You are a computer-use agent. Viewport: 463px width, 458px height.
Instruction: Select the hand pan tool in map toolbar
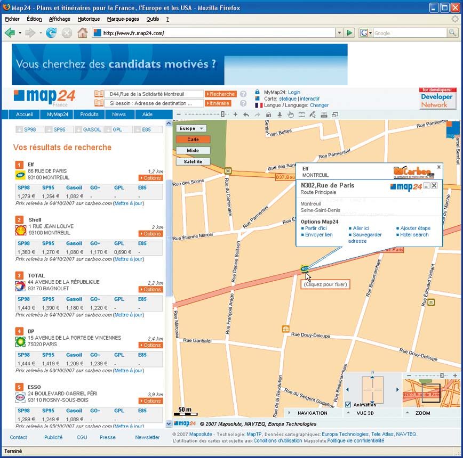[x=291, y=114]
